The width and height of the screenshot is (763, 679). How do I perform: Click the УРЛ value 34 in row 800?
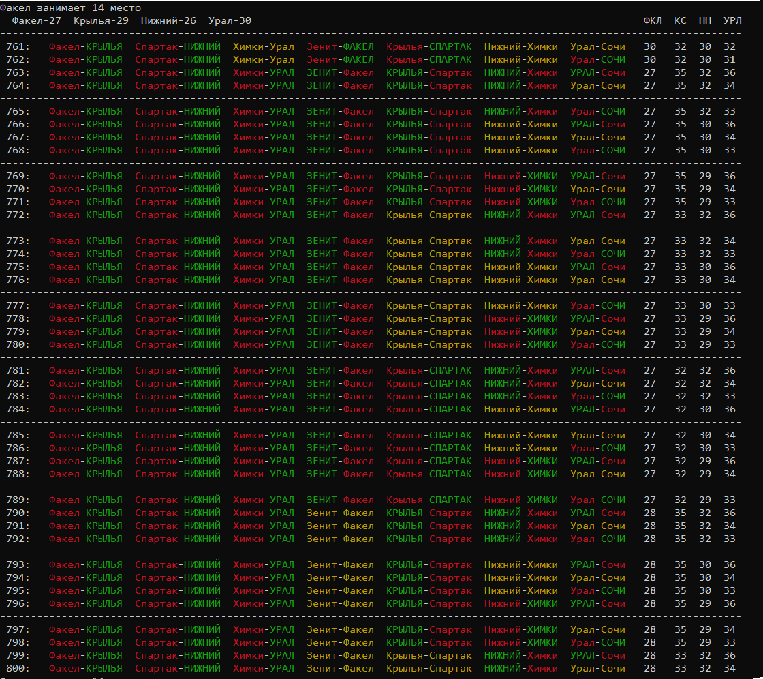pyautogui.click(x=730, y=668)
